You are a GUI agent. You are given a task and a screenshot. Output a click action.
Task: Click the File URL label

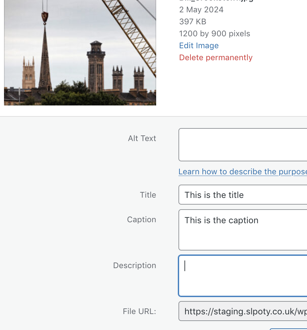click(139, 311)
